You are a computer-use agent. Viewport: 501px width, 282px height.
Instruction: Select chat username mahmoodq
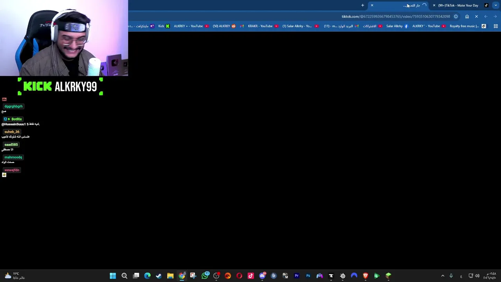pos(13,157)
